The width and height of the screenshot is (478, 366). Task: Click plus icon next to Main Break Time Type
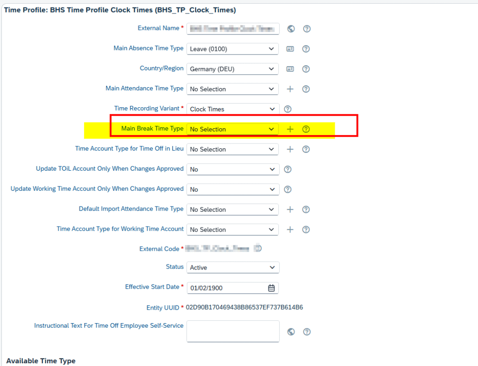pos(290,129)
